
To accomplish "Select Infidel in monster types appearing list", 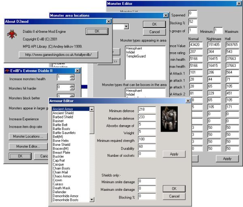I will (130, 52).
